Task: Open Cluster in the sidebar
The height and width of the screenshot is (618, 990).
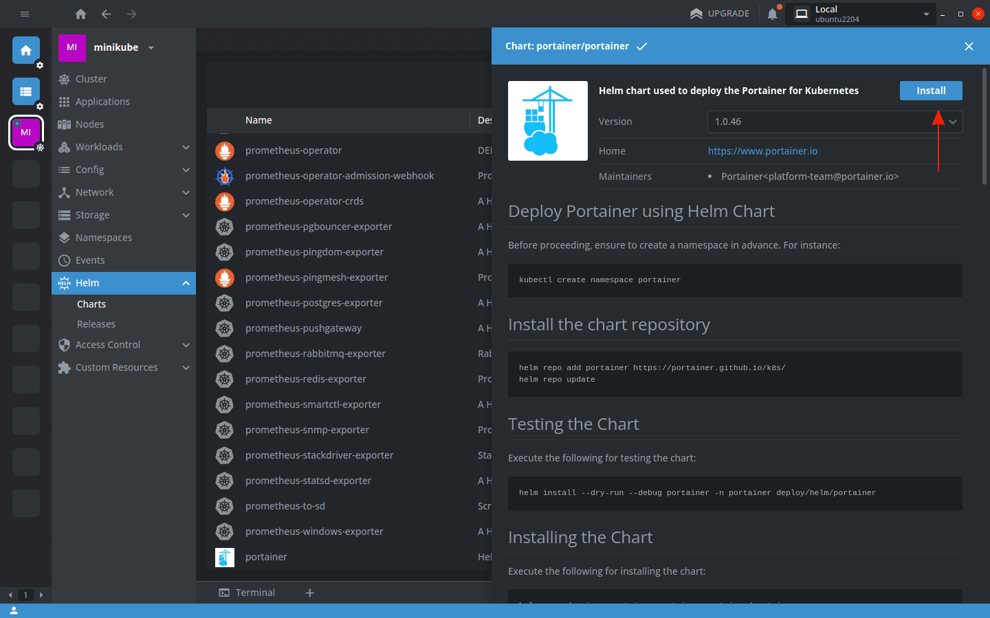Action: pos(124,79)
